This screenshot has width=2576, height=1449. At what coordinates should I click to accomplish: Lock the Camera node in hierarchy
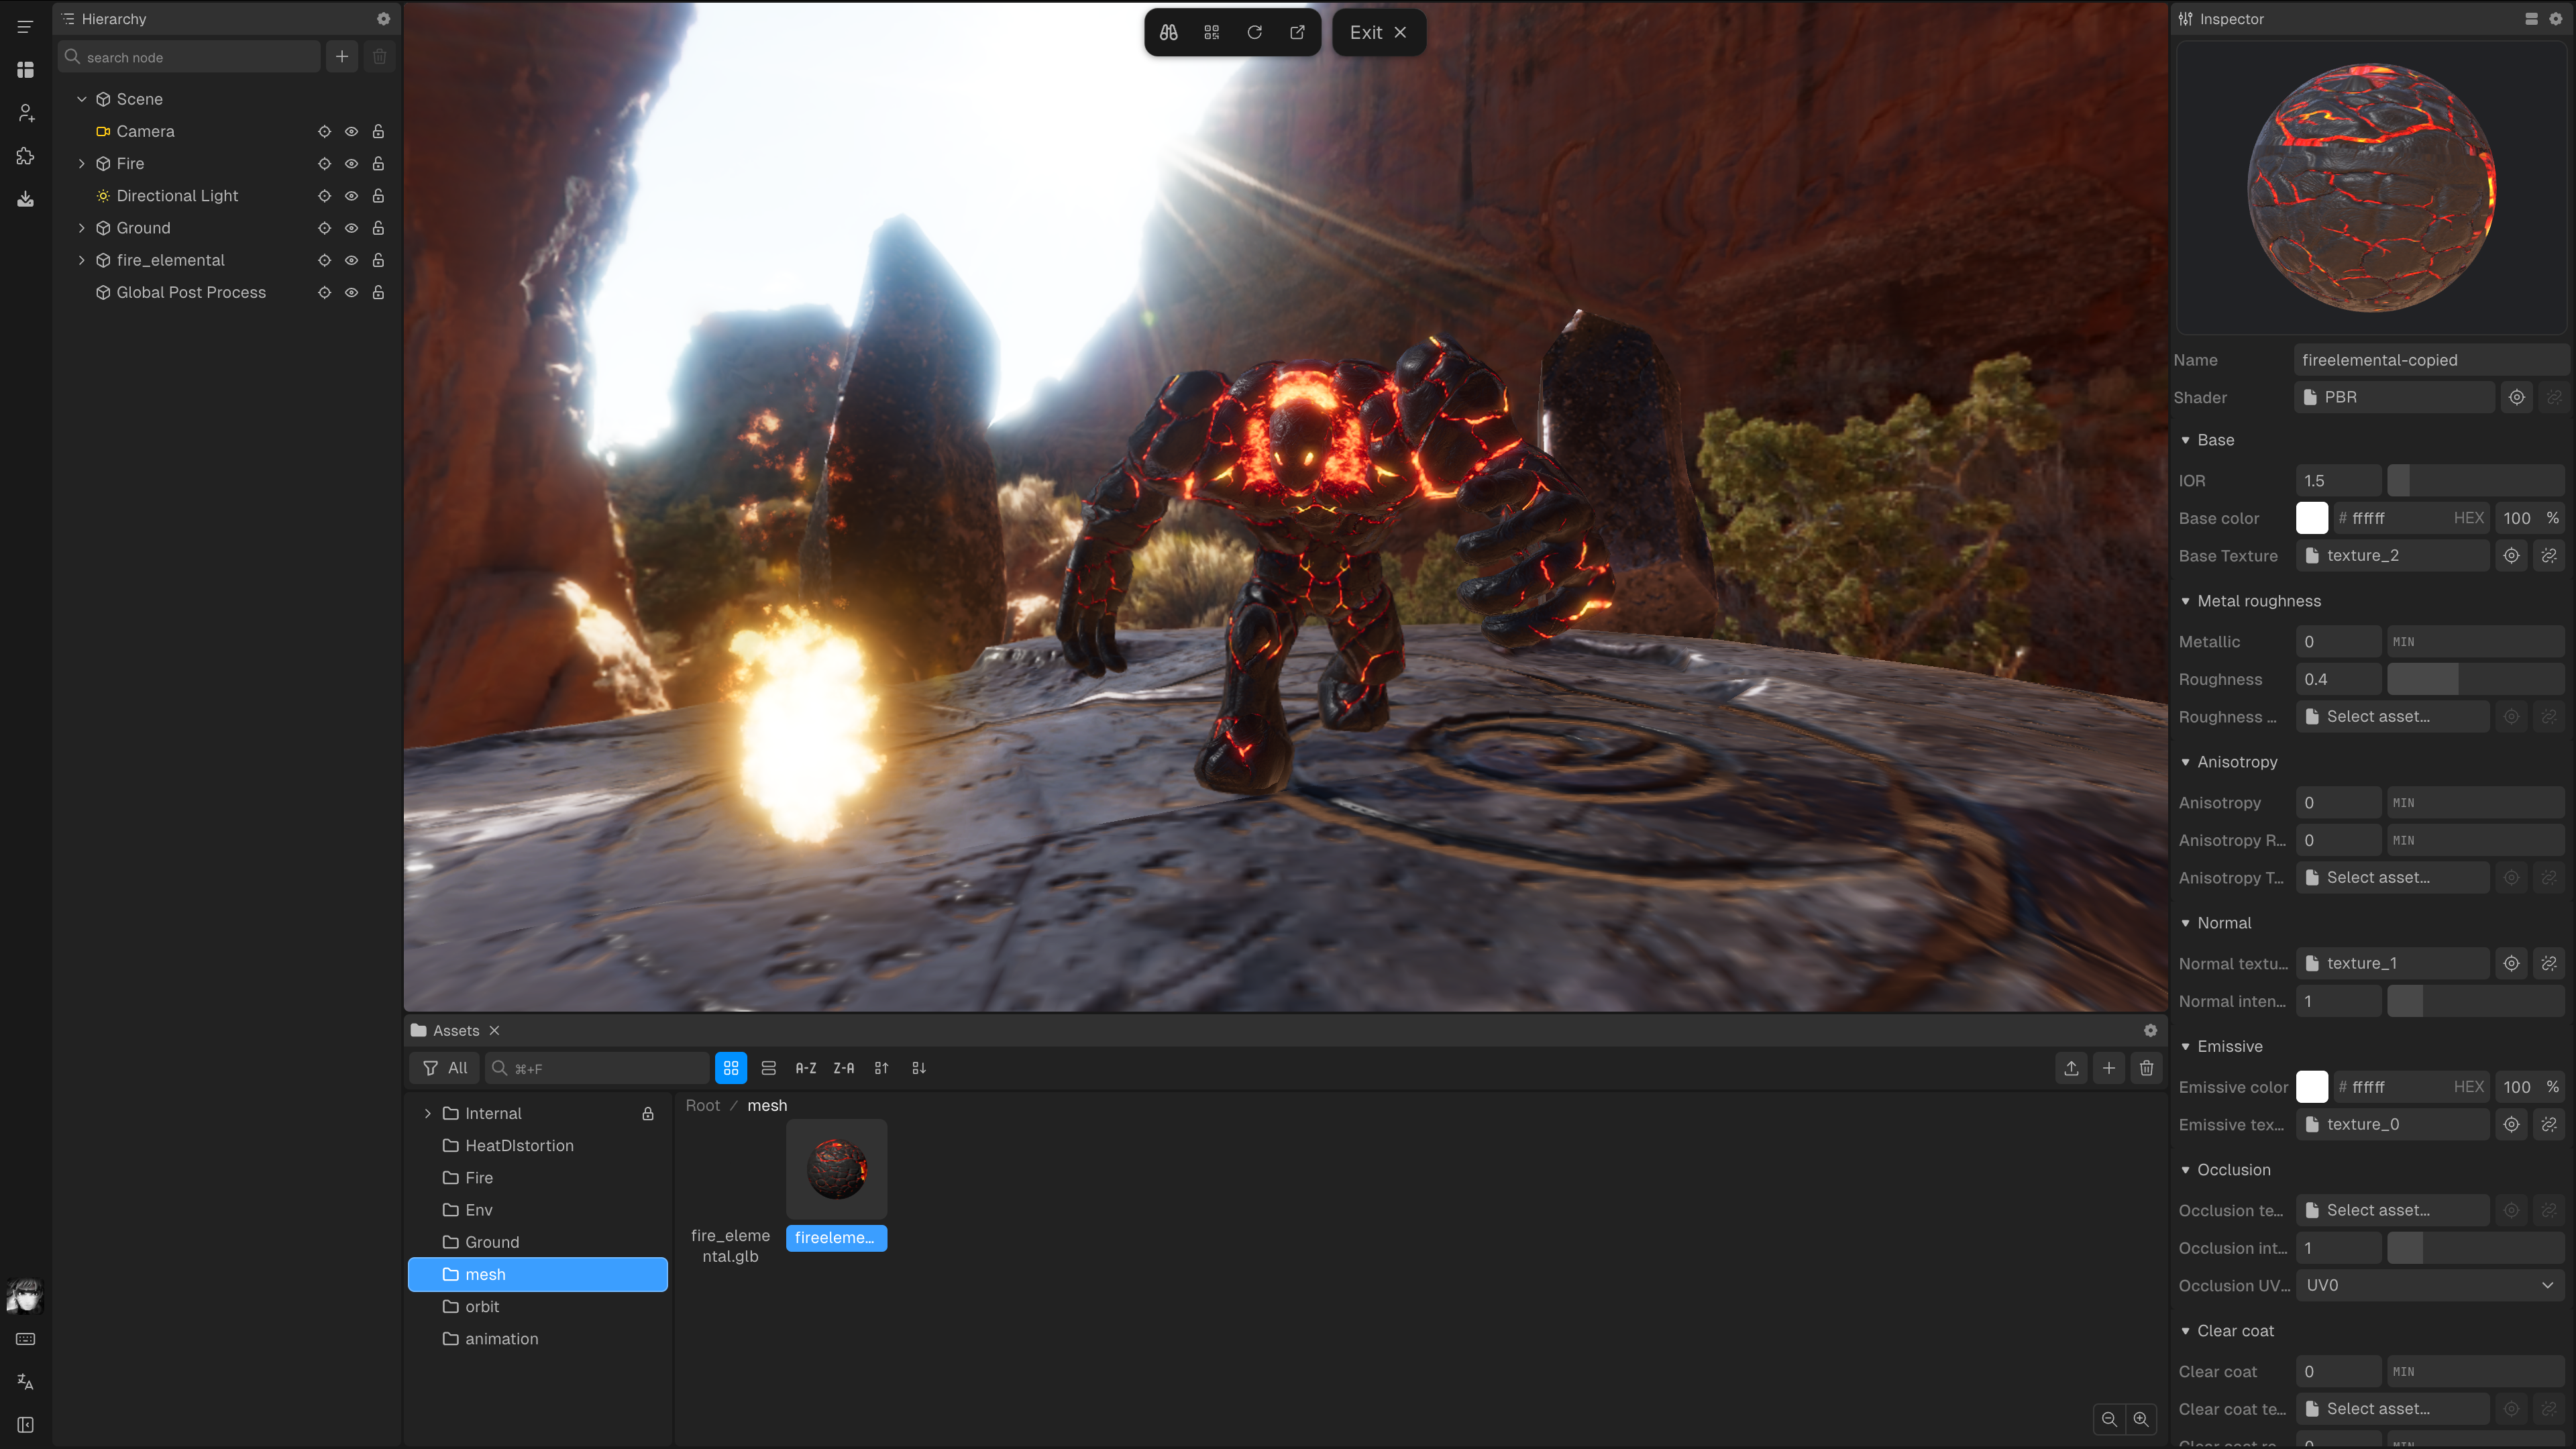(378, 131)
